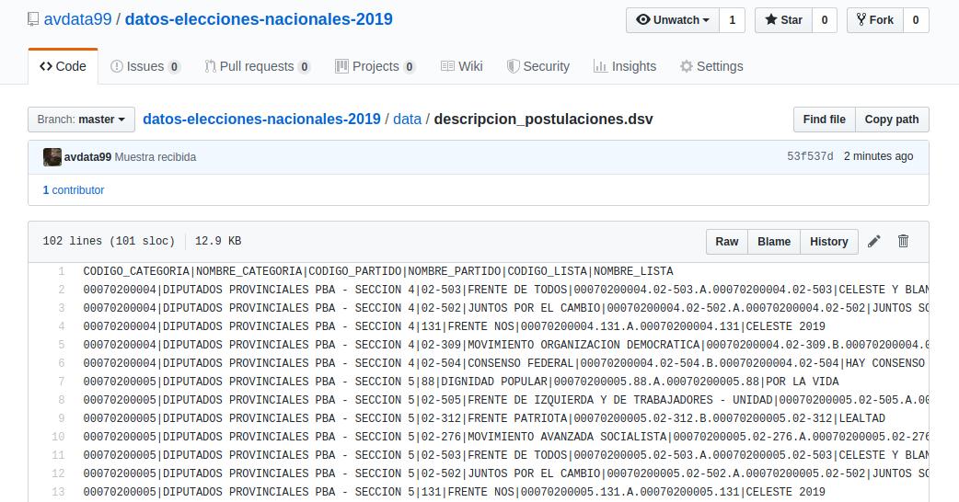Click line 4 FRENTE NOS text
The height and width of the screenshot is (502, 959).
(480, 326)
